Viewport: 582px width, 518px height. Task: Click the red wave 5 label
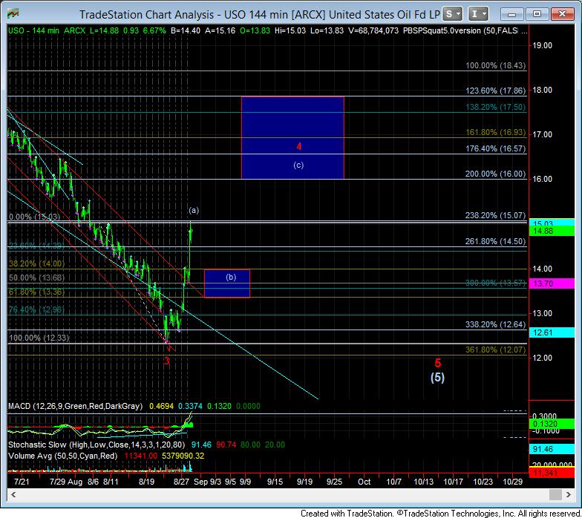pos(438,363)
